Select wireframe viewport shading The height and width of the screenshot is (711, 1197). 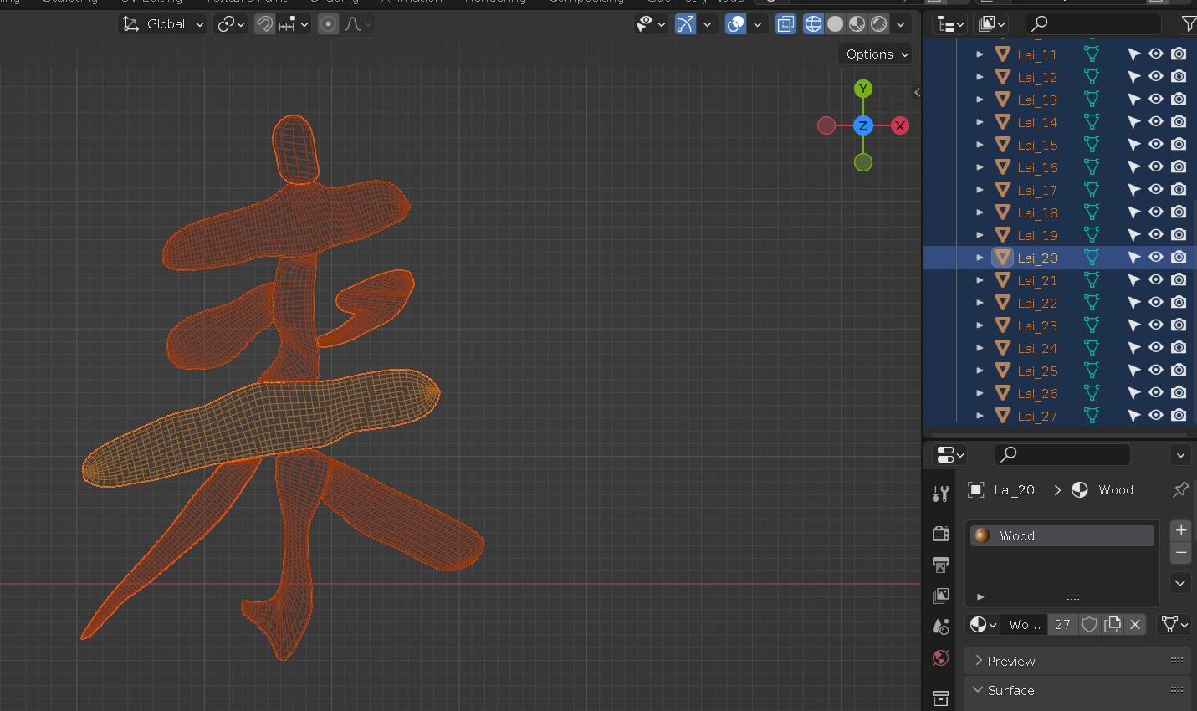[813, 24]
